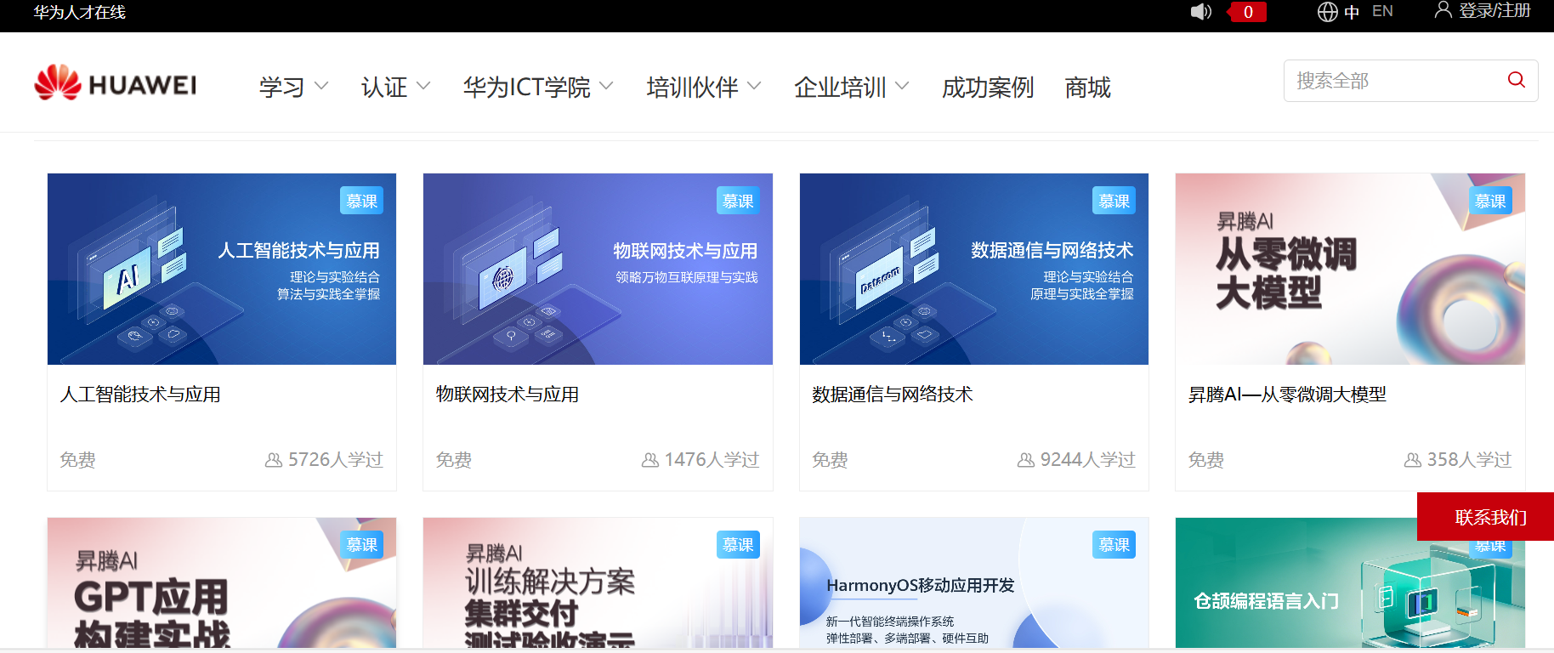Viewport: 1554px width, 653px height.
Task: Open 人工智能技术与应用 course title
Action: [x=140, y=395]
